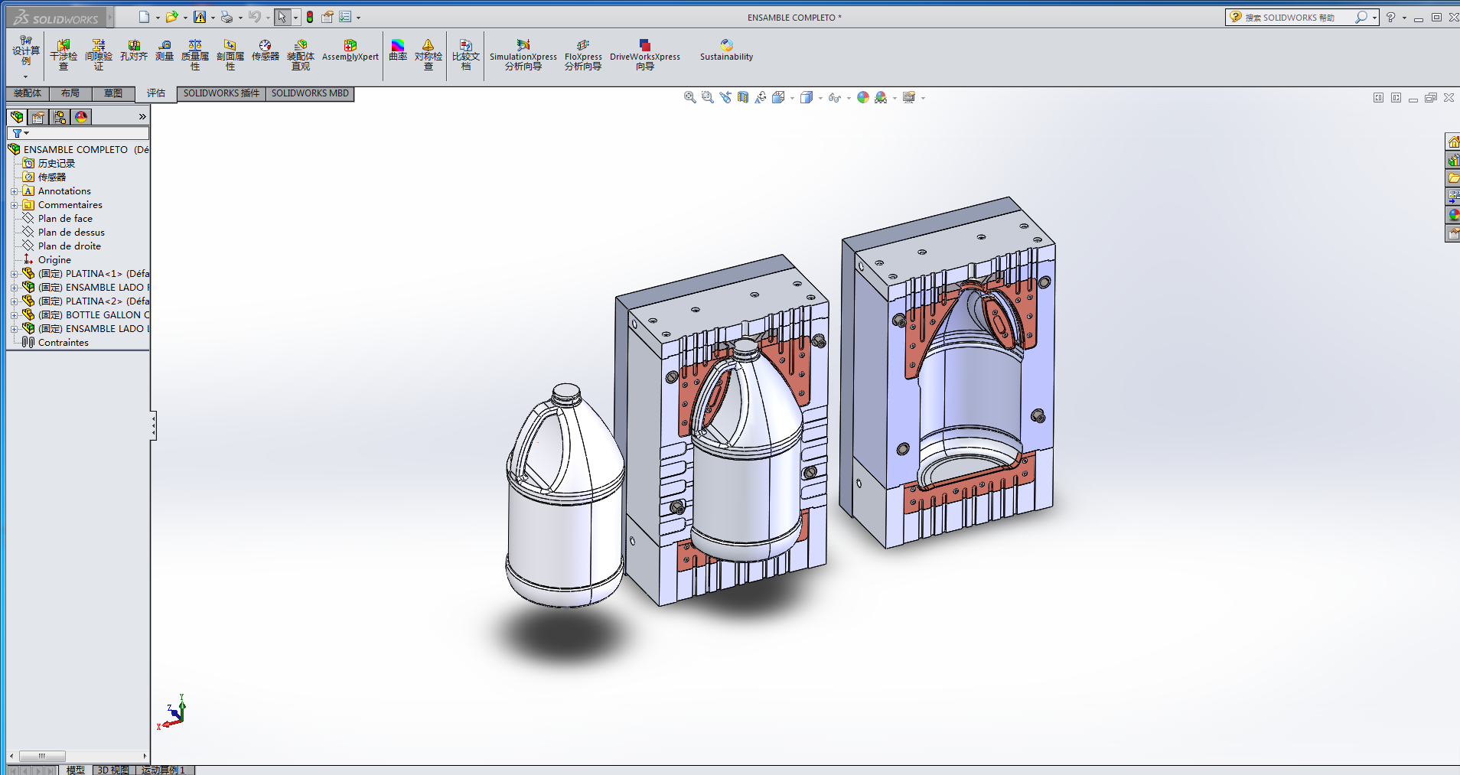Open the ConfigurationManager tab icon
The width and height of the screenshot is (1460, 775).
point(60,117)
